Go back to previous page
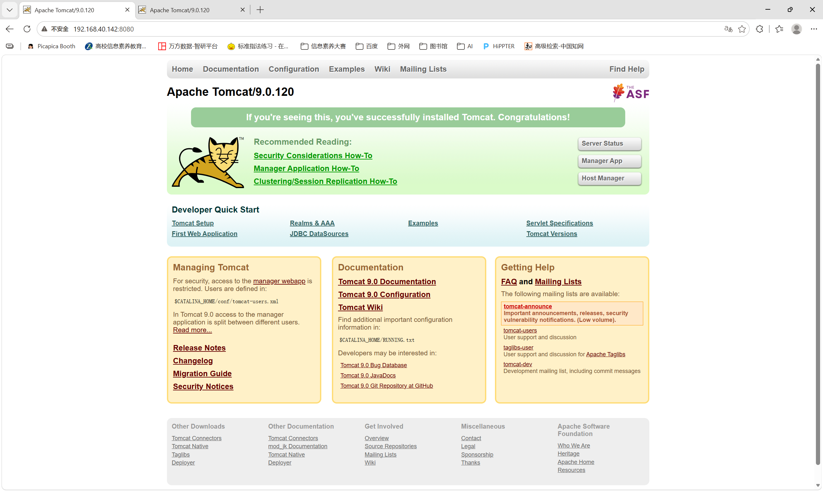823x491 pixels. click(x=10, y=29)
